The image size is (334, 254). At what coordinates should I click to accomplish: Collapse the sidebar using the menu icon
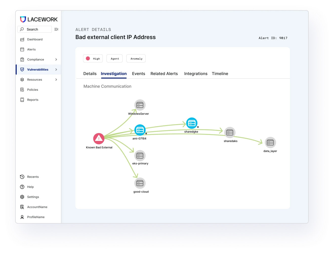[56, 29]
